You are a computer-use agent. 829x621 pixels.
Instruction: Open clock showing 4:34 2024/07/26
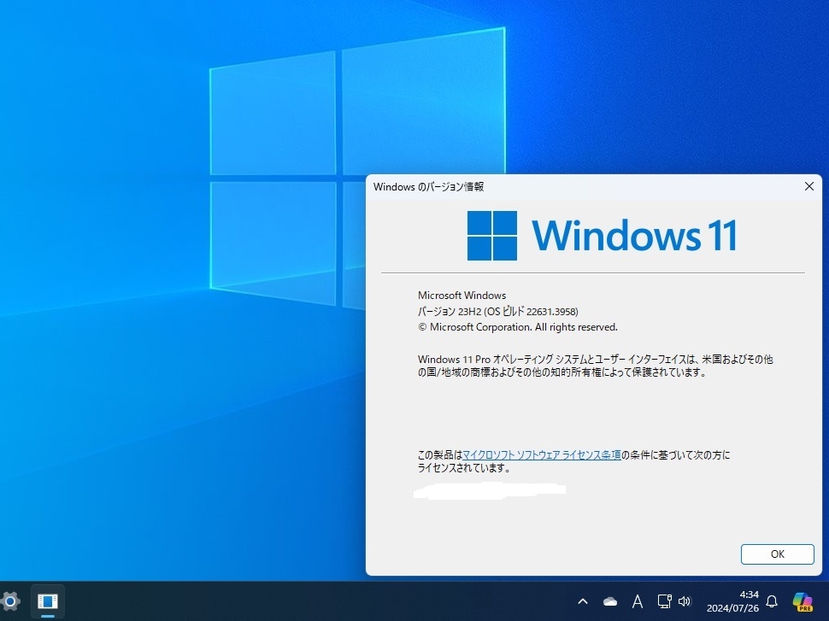pyautogui.click(x=732, y=601)
